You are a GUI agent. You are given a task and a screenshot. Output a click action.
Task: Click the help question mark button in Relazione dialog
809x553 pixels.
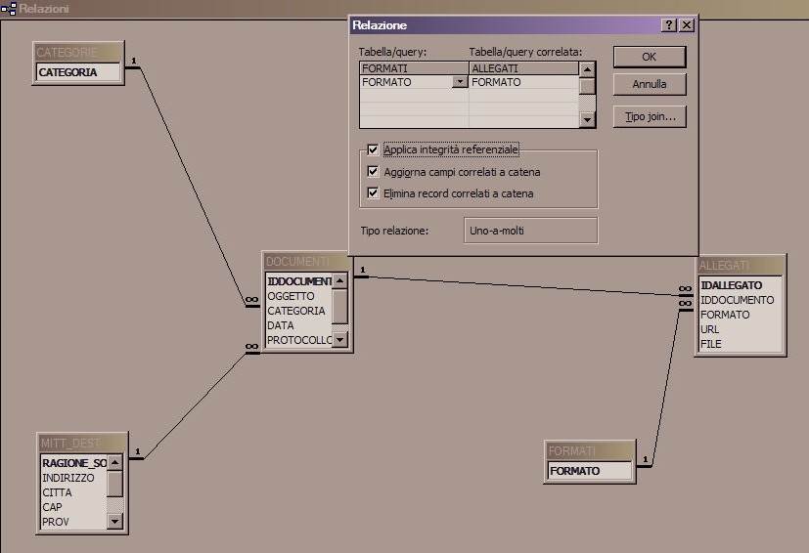pos(669,25)
